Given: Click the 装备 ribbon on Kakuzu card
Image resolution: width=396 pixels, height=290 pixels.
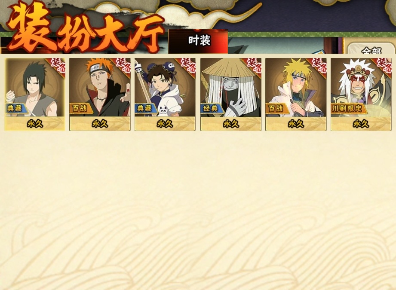Looking at the screenshot, I should (x=254, y=65).
